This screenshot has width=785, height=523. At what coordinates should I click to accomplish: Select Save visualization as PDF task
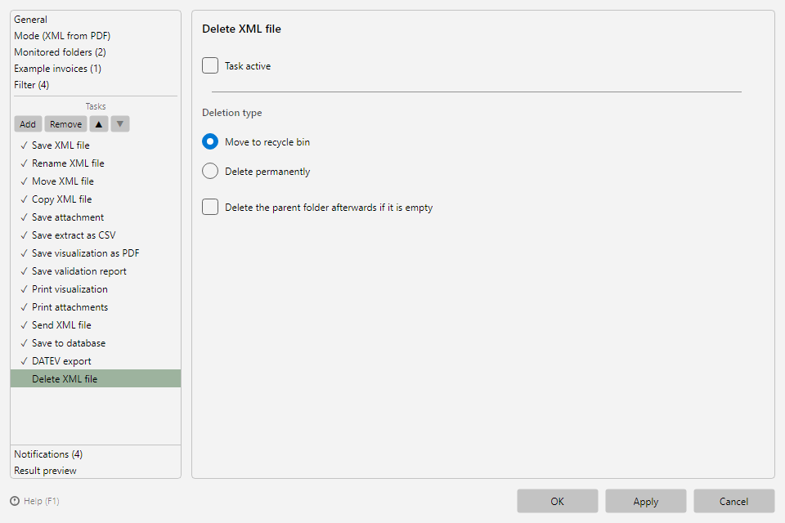click(x=95, y=253)
